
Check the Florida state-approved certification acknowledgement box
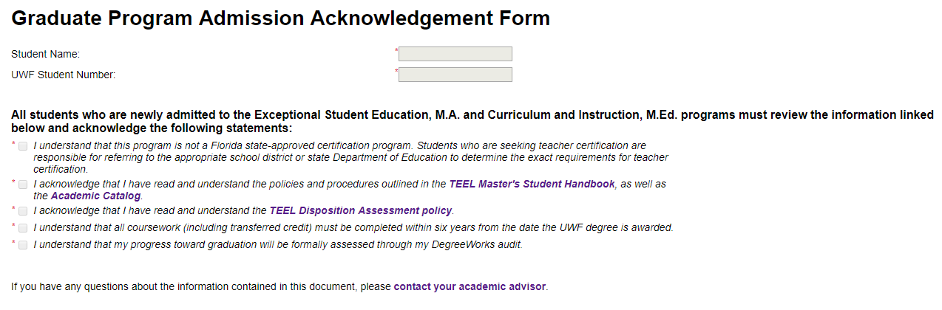[x=23, y=146]
